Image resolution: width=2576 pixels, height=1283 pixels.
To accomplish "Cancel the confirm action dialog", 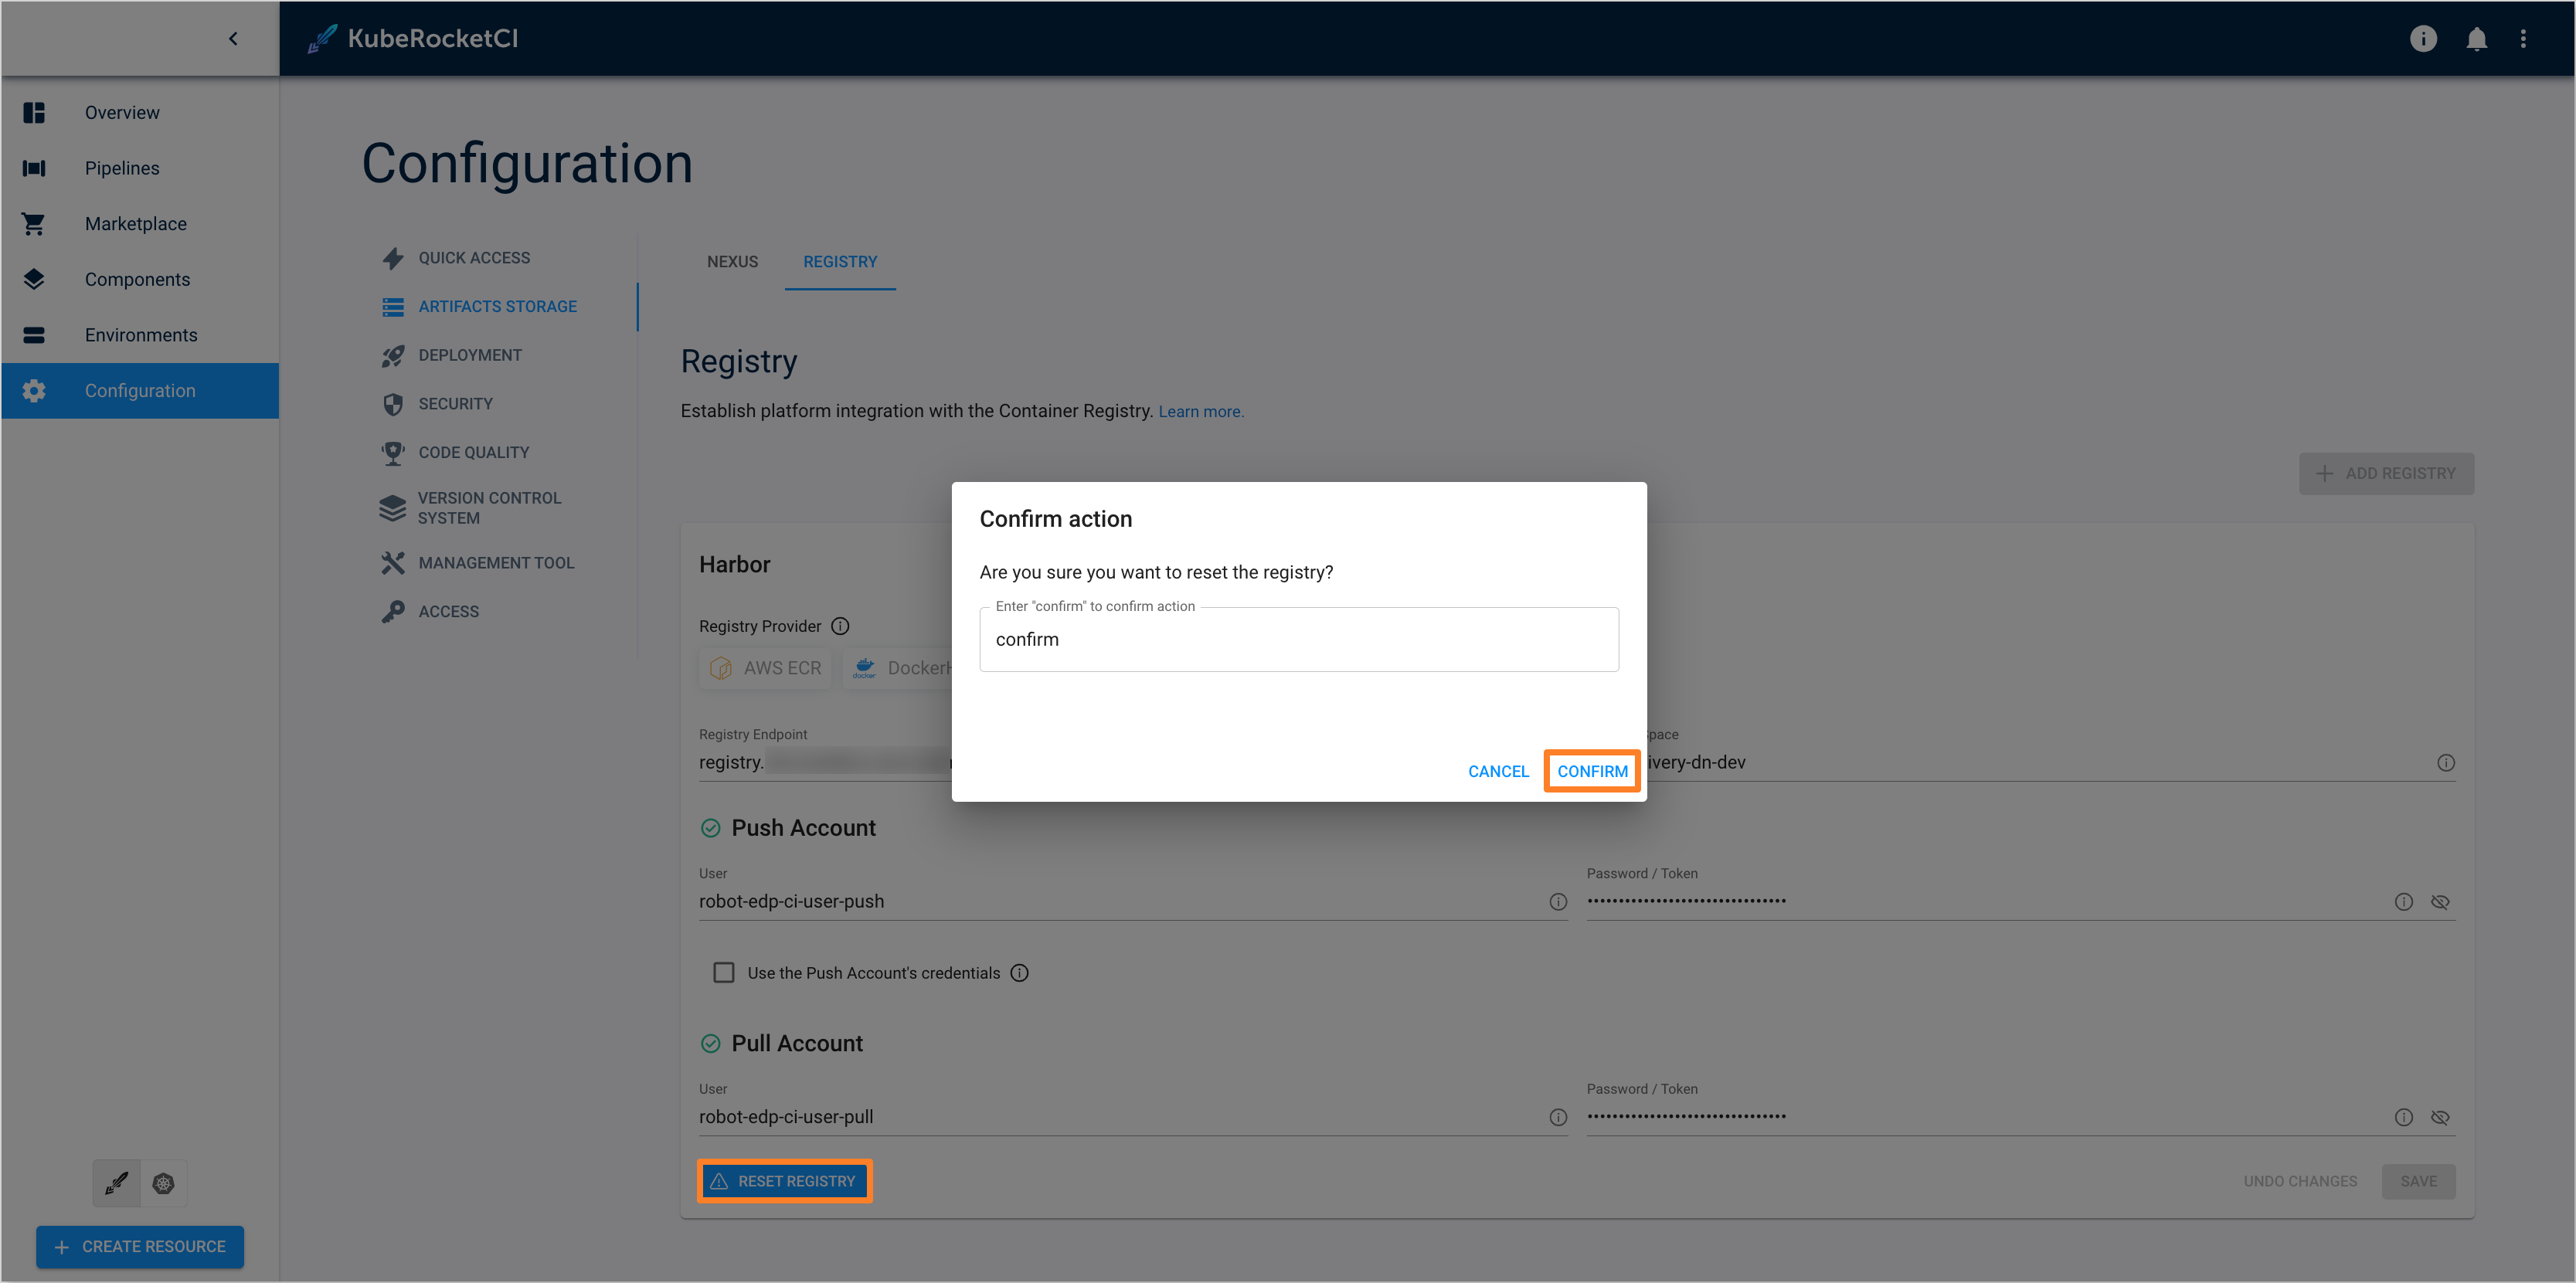I will point(1498,772).
